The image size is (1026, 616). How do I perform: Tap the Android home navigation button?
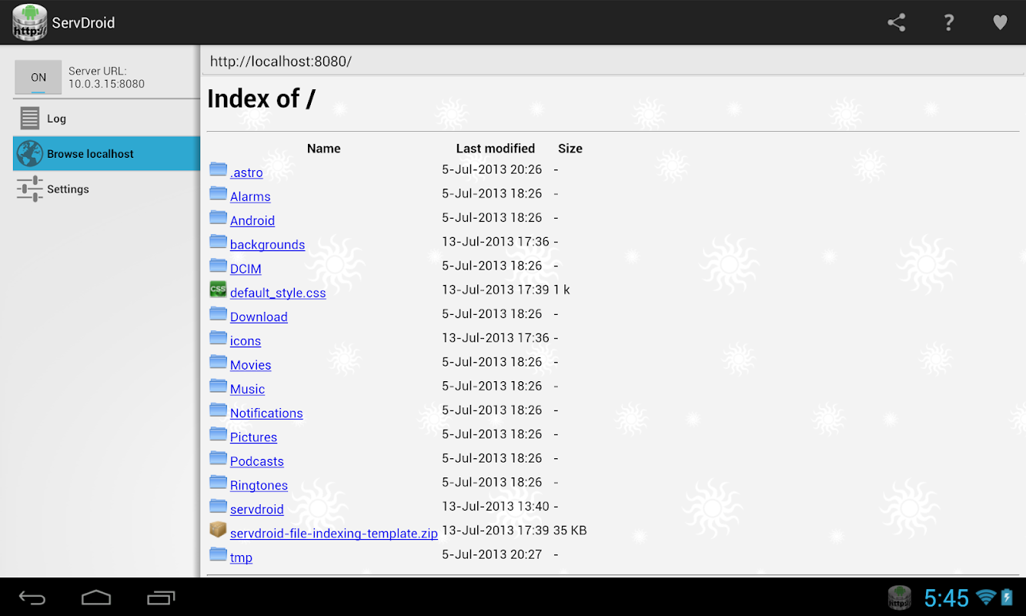tap(96, 598)
